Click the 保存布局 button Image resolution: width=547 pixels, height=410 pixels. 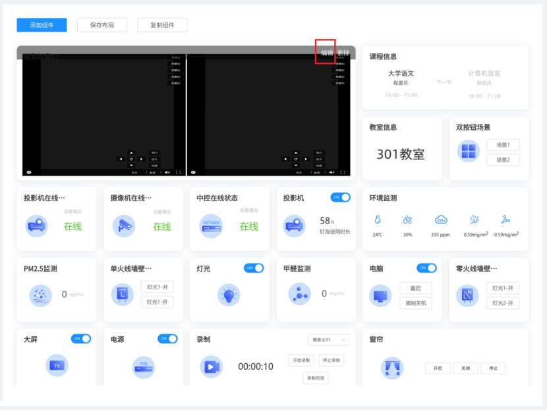pyautogui.click(x=102, y=25)
